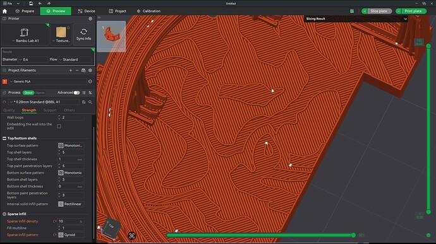Image resolution: width=436 pixels, height=244 pixels.
Task: Open the printer settings gear icon
Action: [90, 18]
